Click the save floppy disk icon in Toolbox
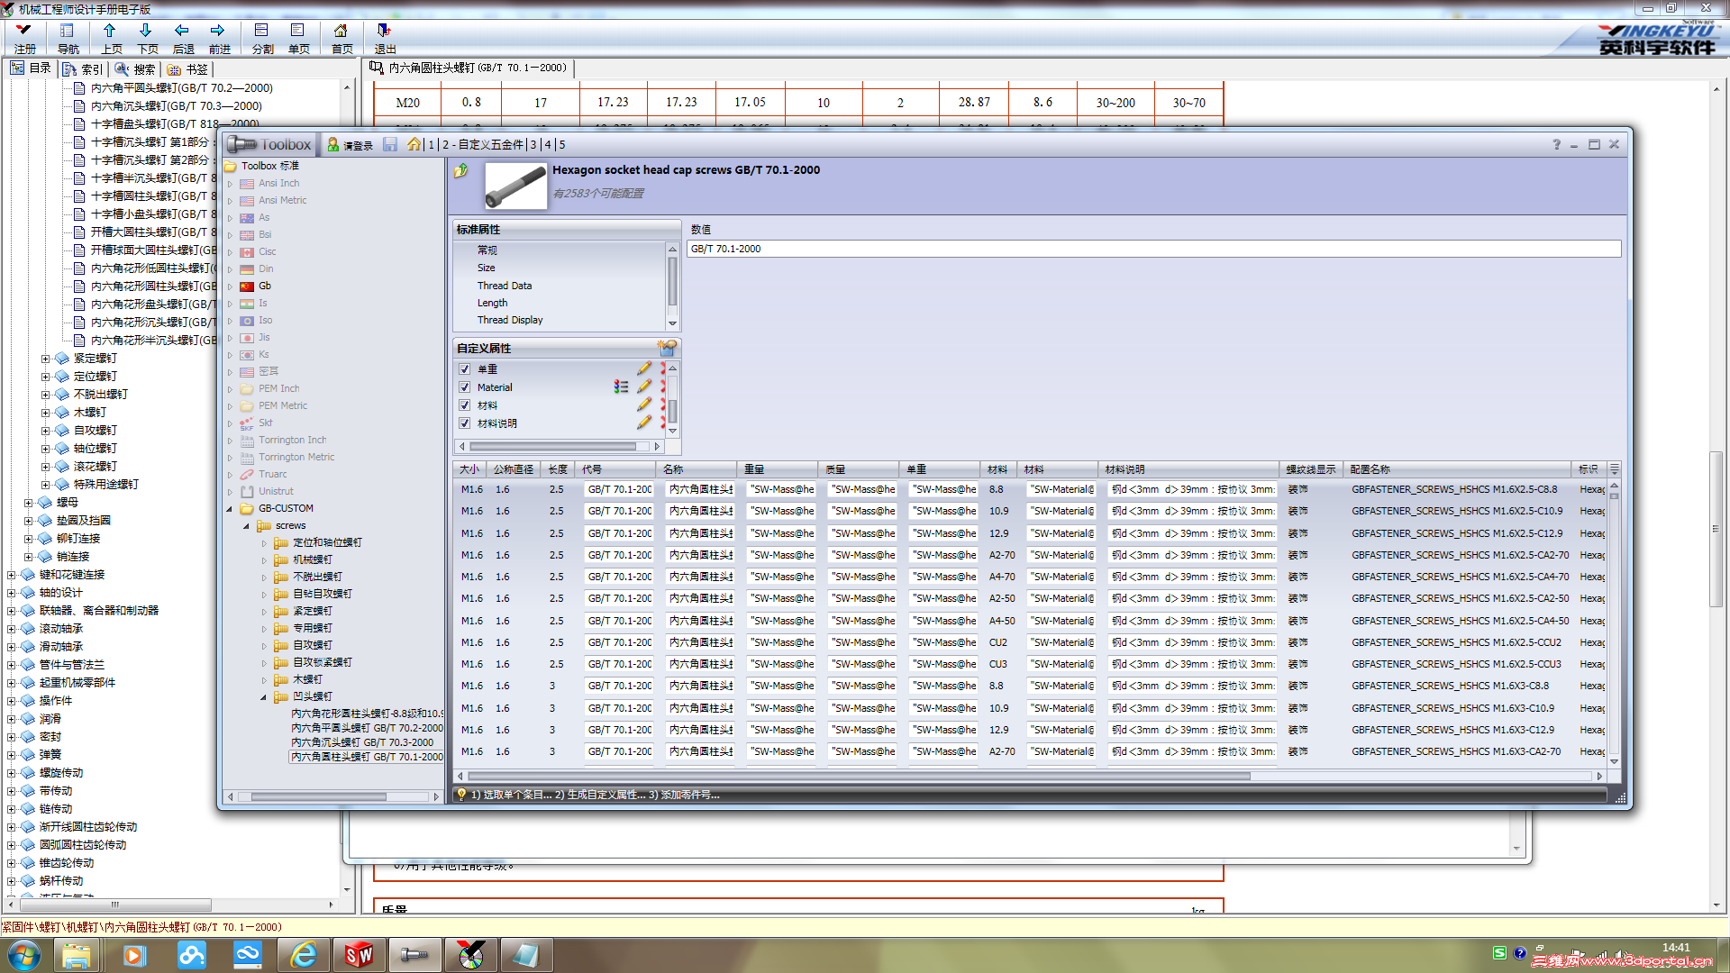1730x973 pixels. [x=390, y=144]
